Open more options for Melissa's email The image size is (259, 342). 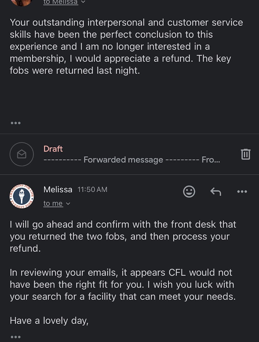tap(242, 191)
